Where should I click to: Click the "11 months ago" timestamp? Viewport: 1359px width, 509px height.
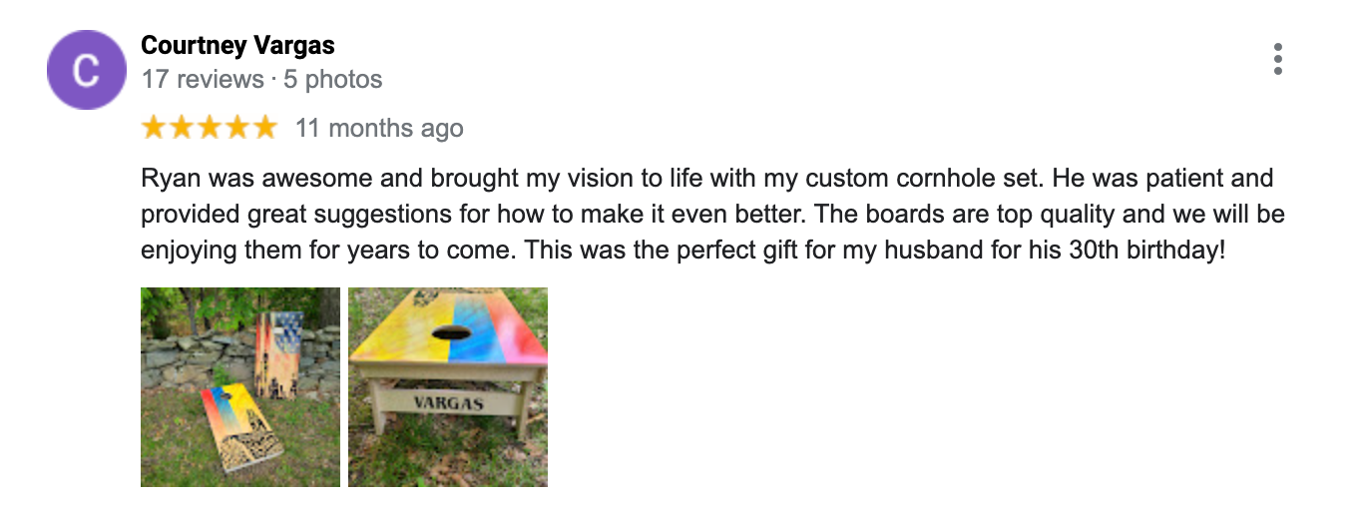click(379, 129)
